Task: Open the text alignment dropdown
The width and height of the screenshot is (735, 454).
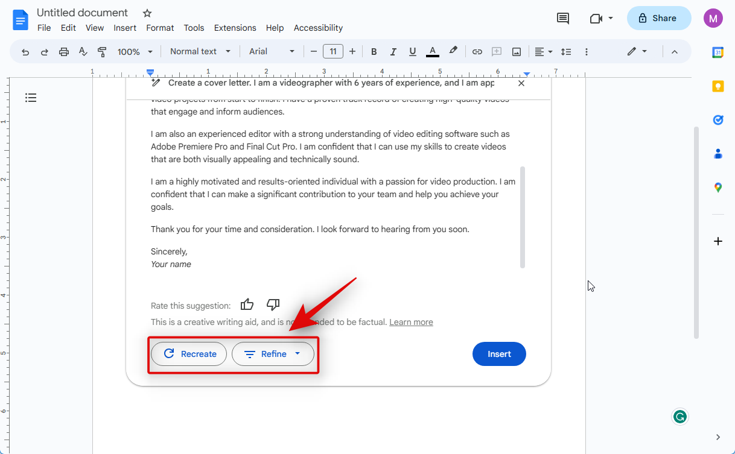Action: (544, 52)
